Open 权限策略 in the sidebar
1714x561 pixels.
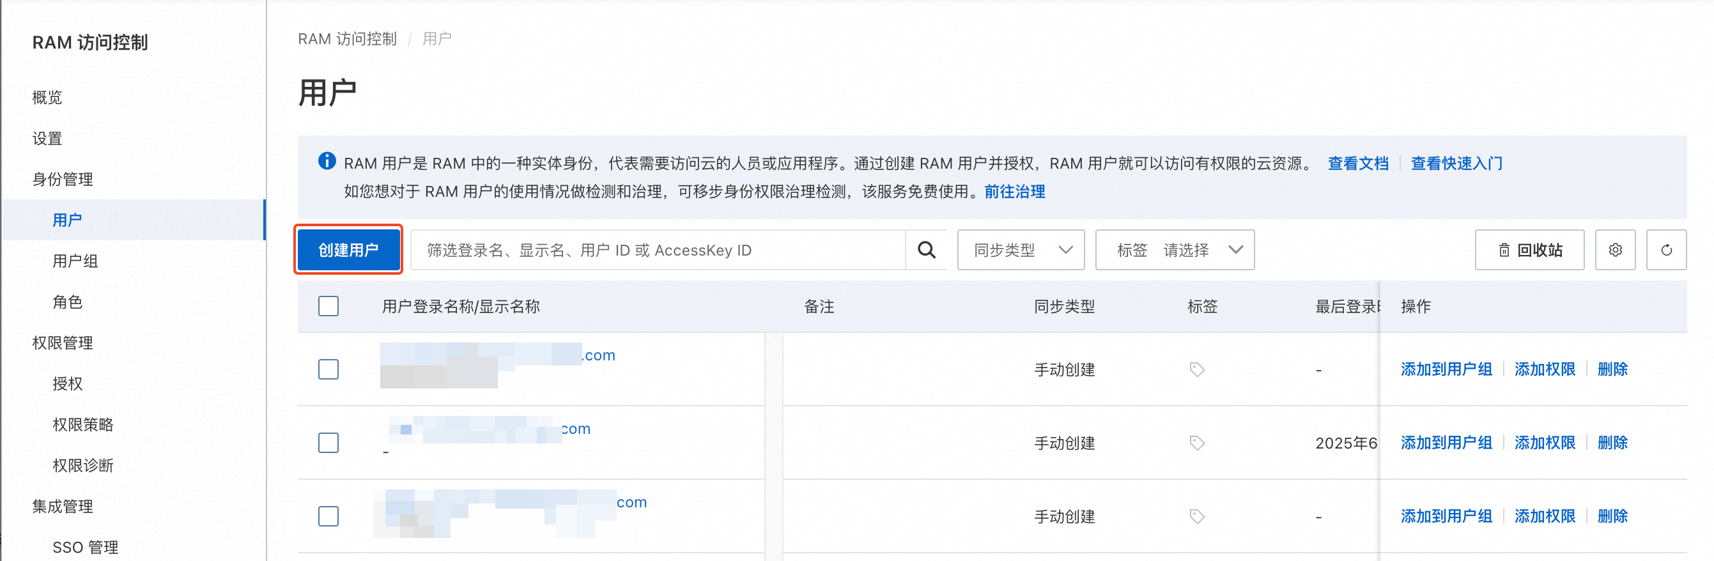tap(83, 424)
